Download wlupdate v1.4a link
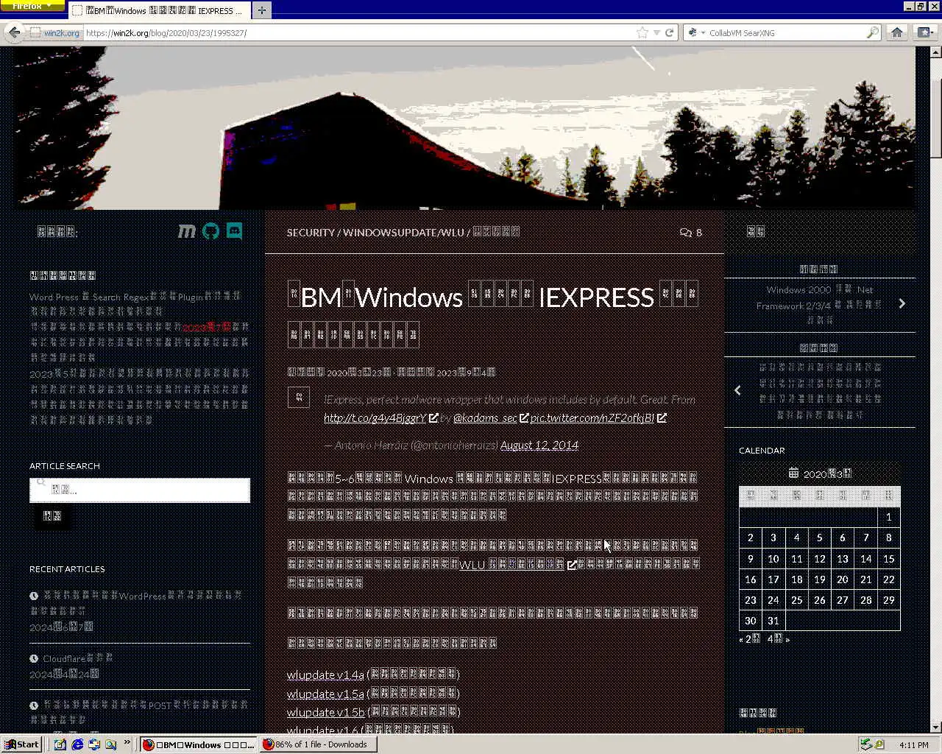This screenshot has height=754, width=942. 325,674
